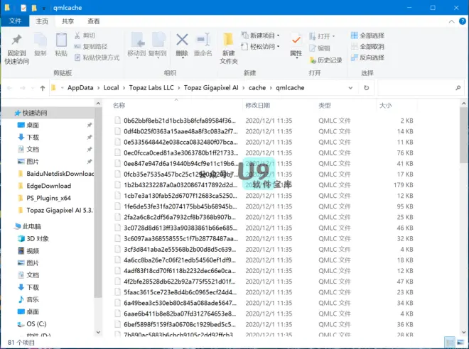The width and height of the screenshot is (469, 349).
Task: Click the back navigation arrow
Action: [x=9, y=88]
